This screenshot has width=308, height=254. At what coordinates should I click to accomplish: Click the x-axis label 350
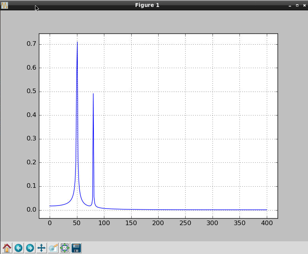tap(239, 223)
